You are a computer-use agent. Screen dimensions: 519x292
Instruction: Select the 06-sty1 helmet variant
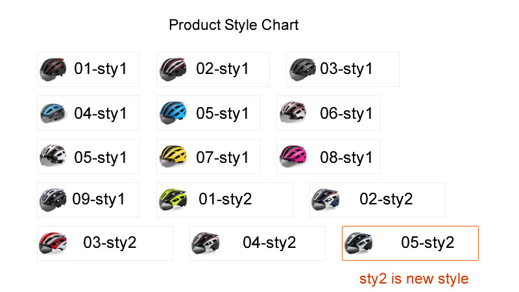[328, 113]
